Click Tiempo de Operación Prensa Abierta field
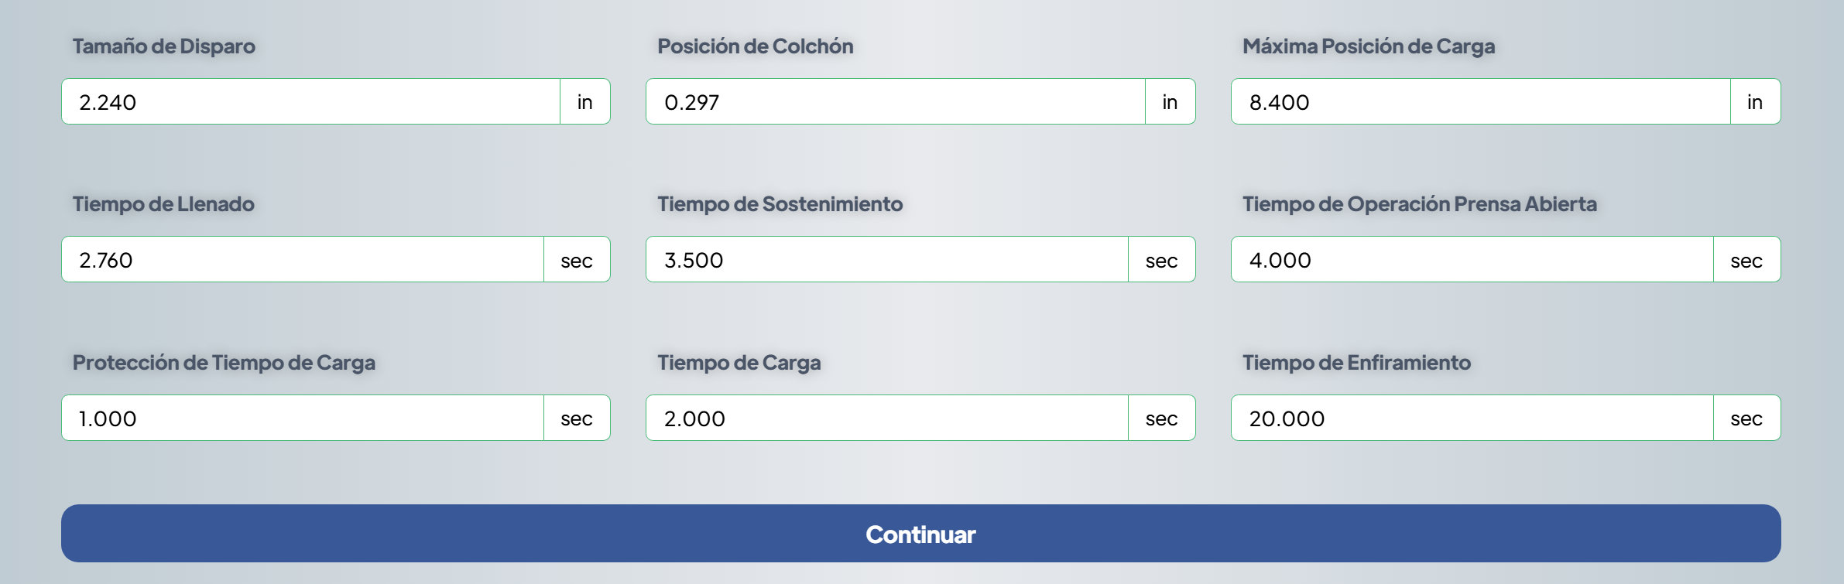This screenshot has height=584, width=1844. click(x=1472, y=260)
